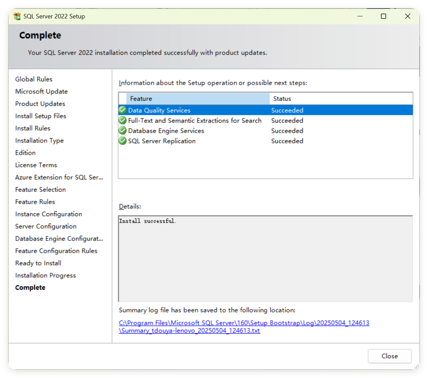This screenshot has width=428, height=378.
Task: Select the Full-Text and Semantic Extractions for Search row
Action: click(265, 120)
